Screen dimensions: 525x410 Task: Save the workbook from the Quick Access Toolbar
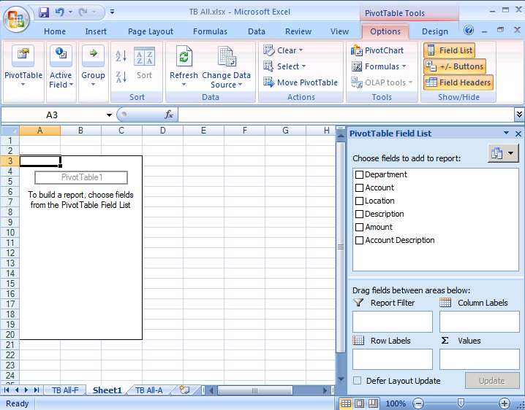pyautogui.click(x=44, y=12)
